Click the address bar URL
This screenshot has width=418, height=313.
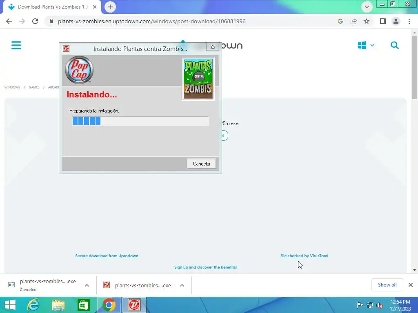click(x=152, y=21)
